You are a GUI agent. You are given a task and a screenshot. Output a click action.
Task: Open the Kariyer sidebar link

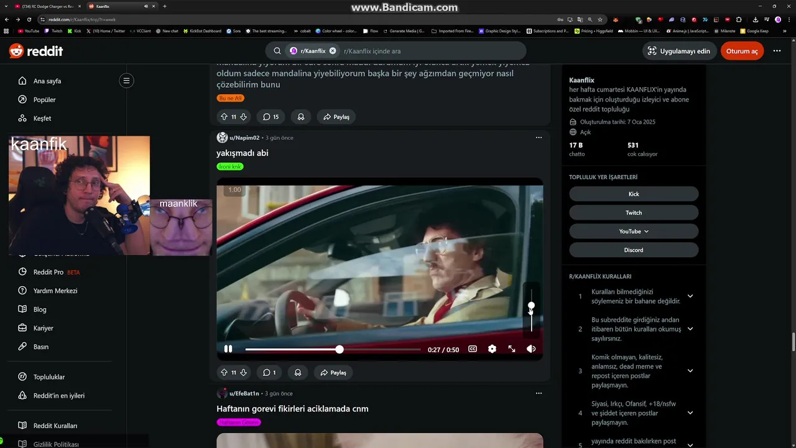[44, 328]
